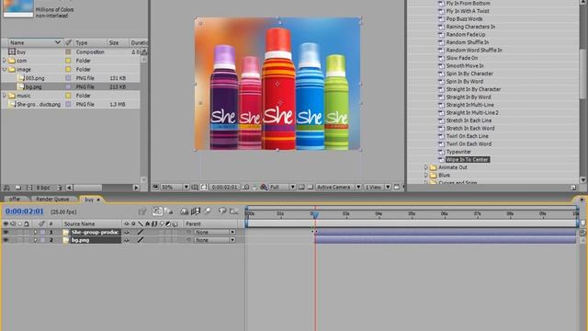Viewport: 588px width, 331px height.
Task: Toggle Transparency Grid icon in viewer
Action: pyautogui.click(x=311, y=187)
